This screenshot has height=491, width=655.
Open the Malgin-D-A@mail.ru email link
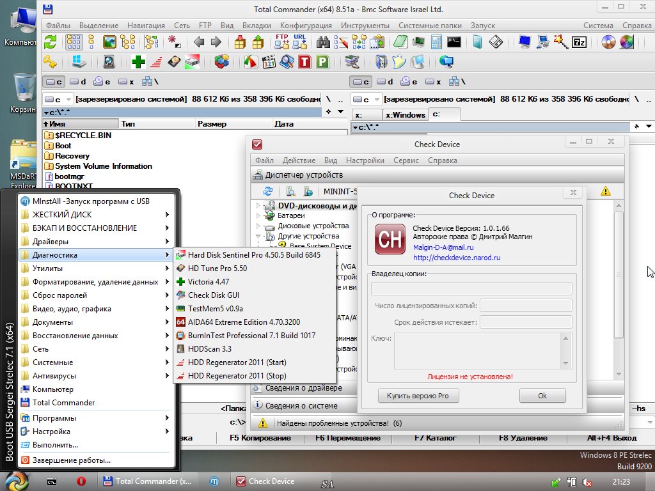pyautogui.click(x=443, y=247)
